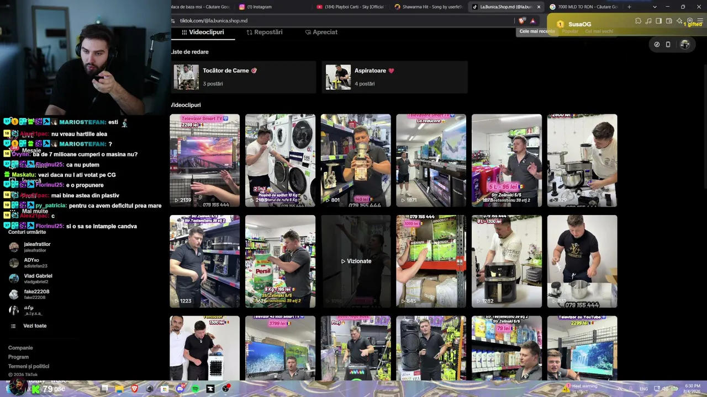Expand followed accounts with Vezi toate
This screenshot has height=397, width=707.
pos(29,326)
